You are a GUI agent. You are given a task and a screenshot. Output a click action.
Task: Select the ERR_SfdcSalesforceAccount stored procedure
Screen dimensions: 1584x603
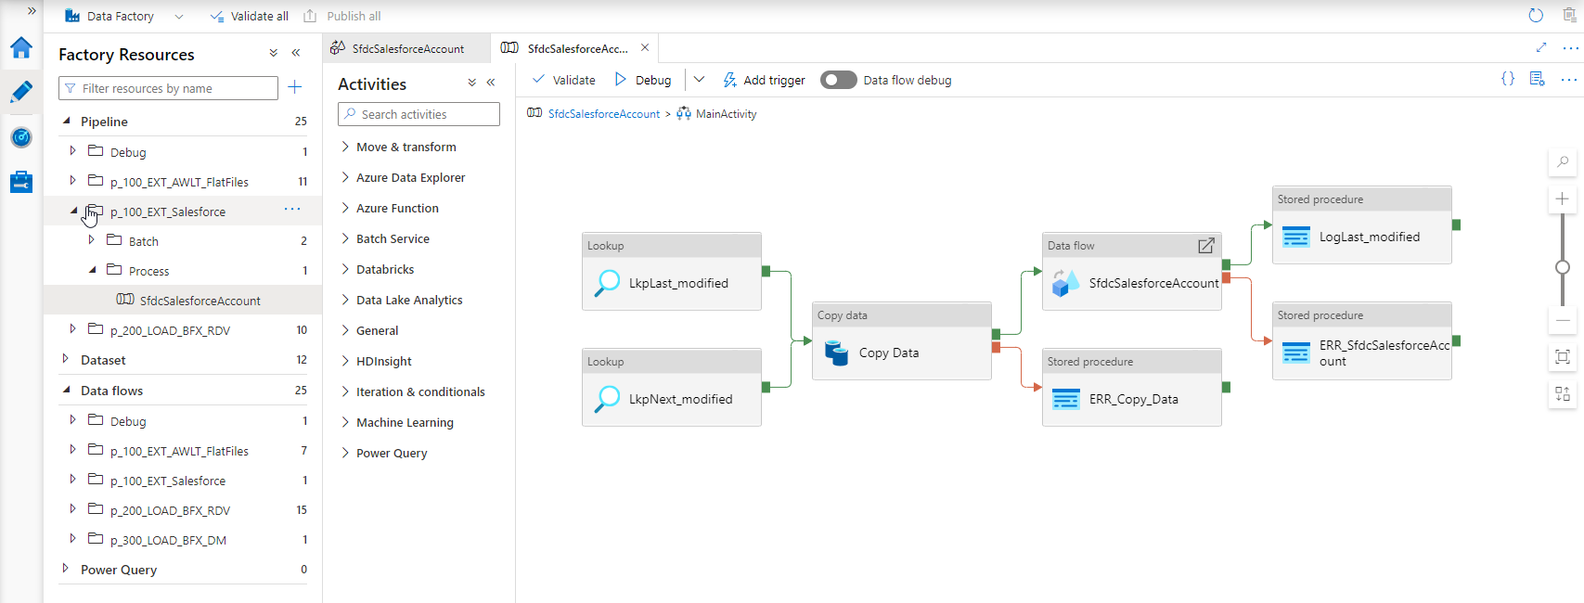(1362, 340)
